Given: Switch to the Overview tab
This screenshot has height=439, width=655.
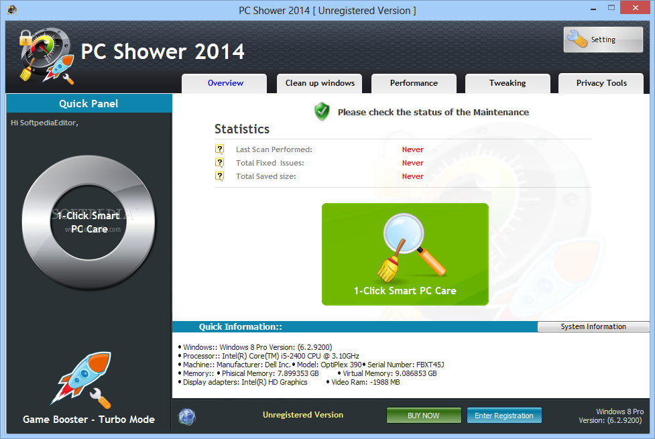Looking at the screenshot, I should pos(225,83).
